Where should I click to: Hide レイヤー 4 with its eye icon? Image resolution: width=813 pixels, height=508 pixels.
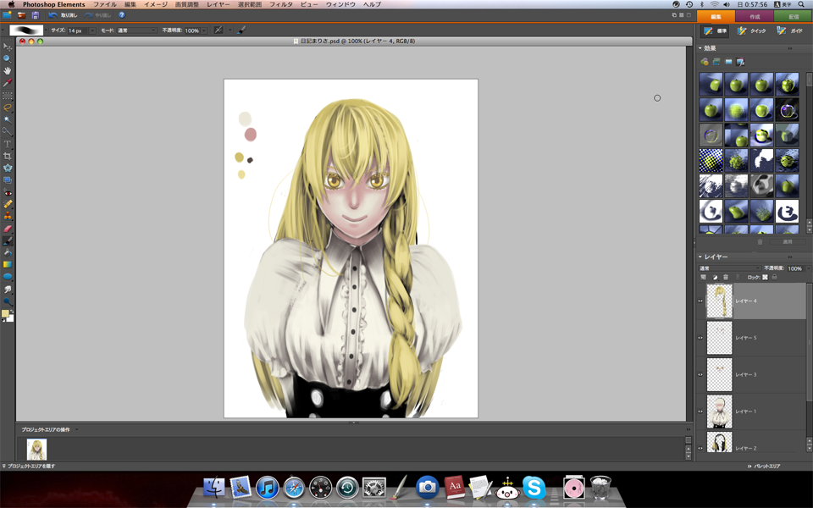coord(700,301)
